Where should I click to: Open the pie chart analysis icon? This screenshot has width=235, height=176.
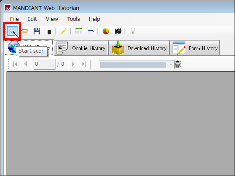pyautogui.click(x=106, y=31)
